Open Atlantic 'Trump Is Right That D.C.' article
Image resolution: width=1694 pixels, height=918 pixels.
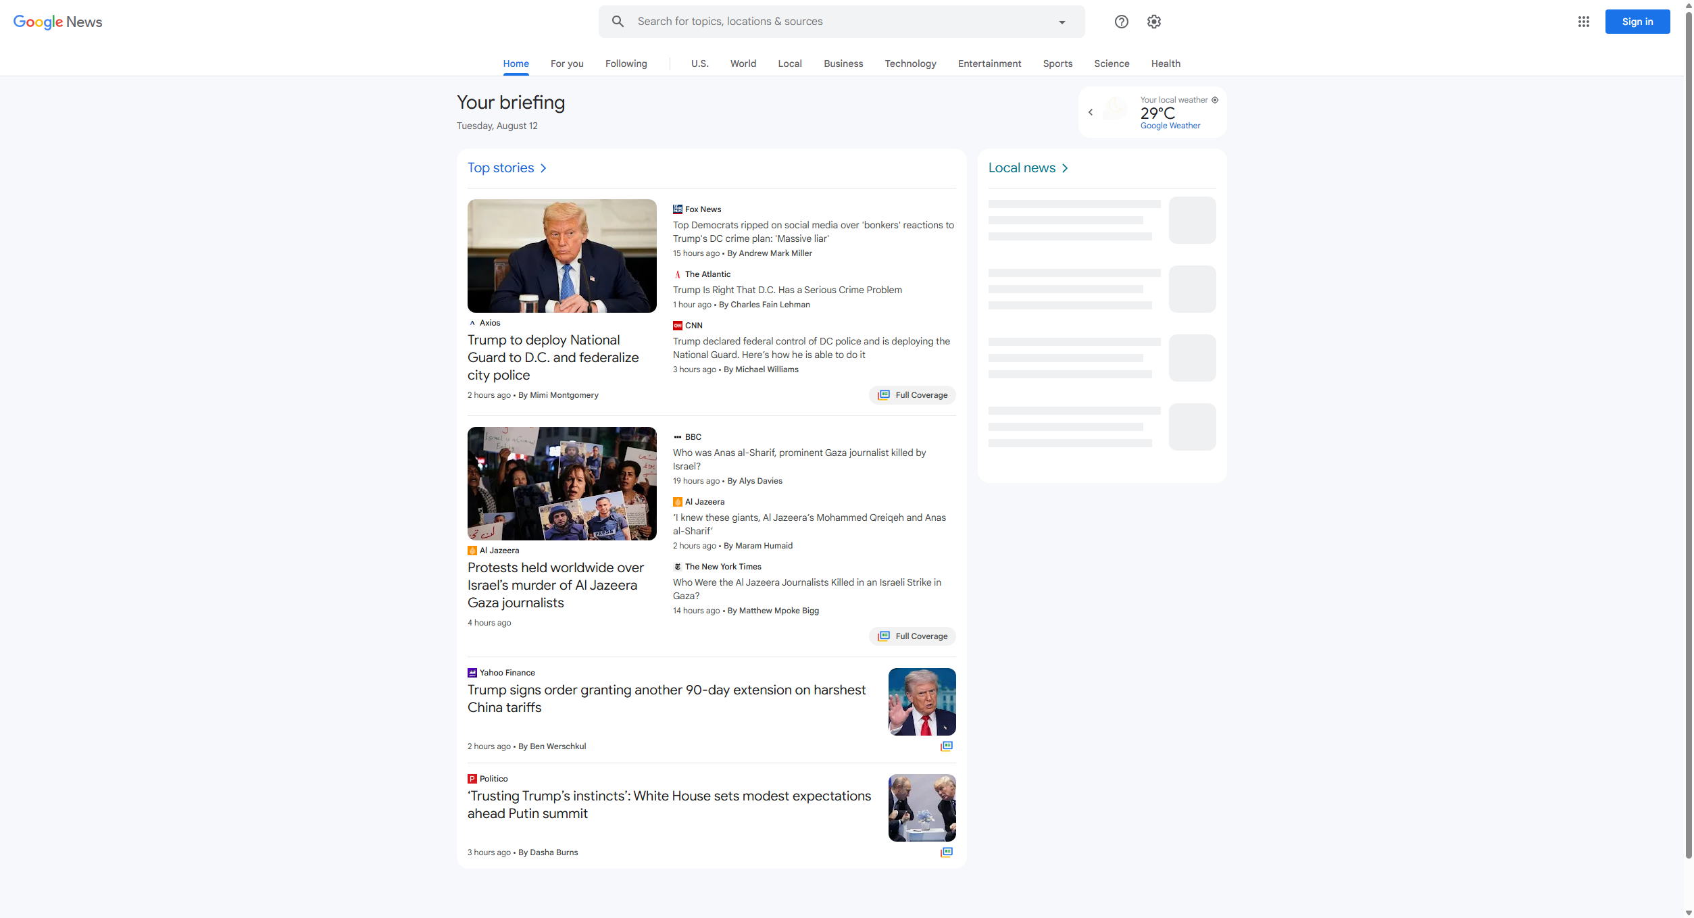(x=787, y=290)
